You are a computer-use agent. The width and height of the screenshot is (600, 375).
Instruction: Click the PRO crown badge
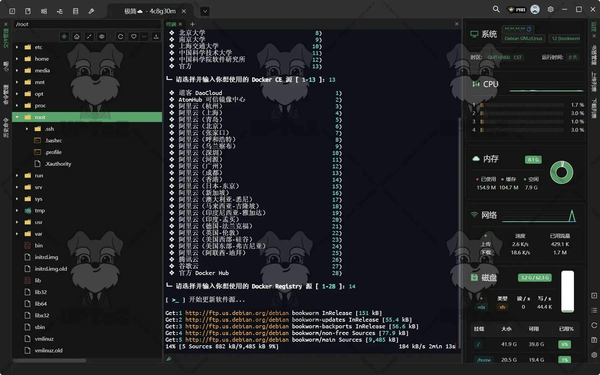(517, 10)
